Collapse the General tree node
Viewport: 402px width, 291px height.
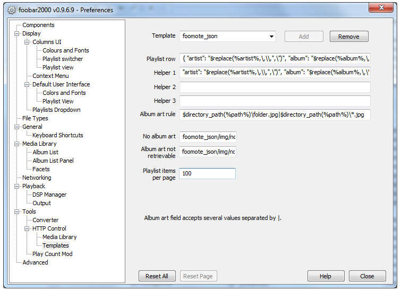[16, 127]
